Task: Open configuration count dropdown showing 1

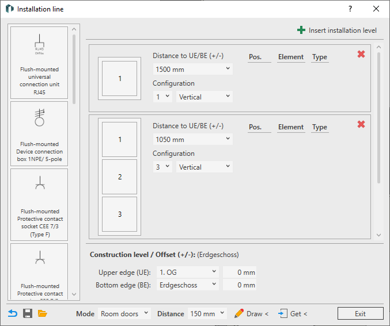Action: coord(162,97)
